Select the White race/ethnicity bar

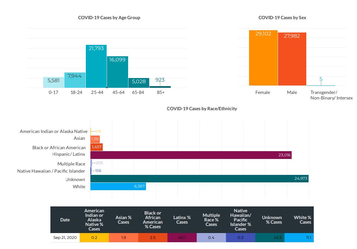(118, 186)
